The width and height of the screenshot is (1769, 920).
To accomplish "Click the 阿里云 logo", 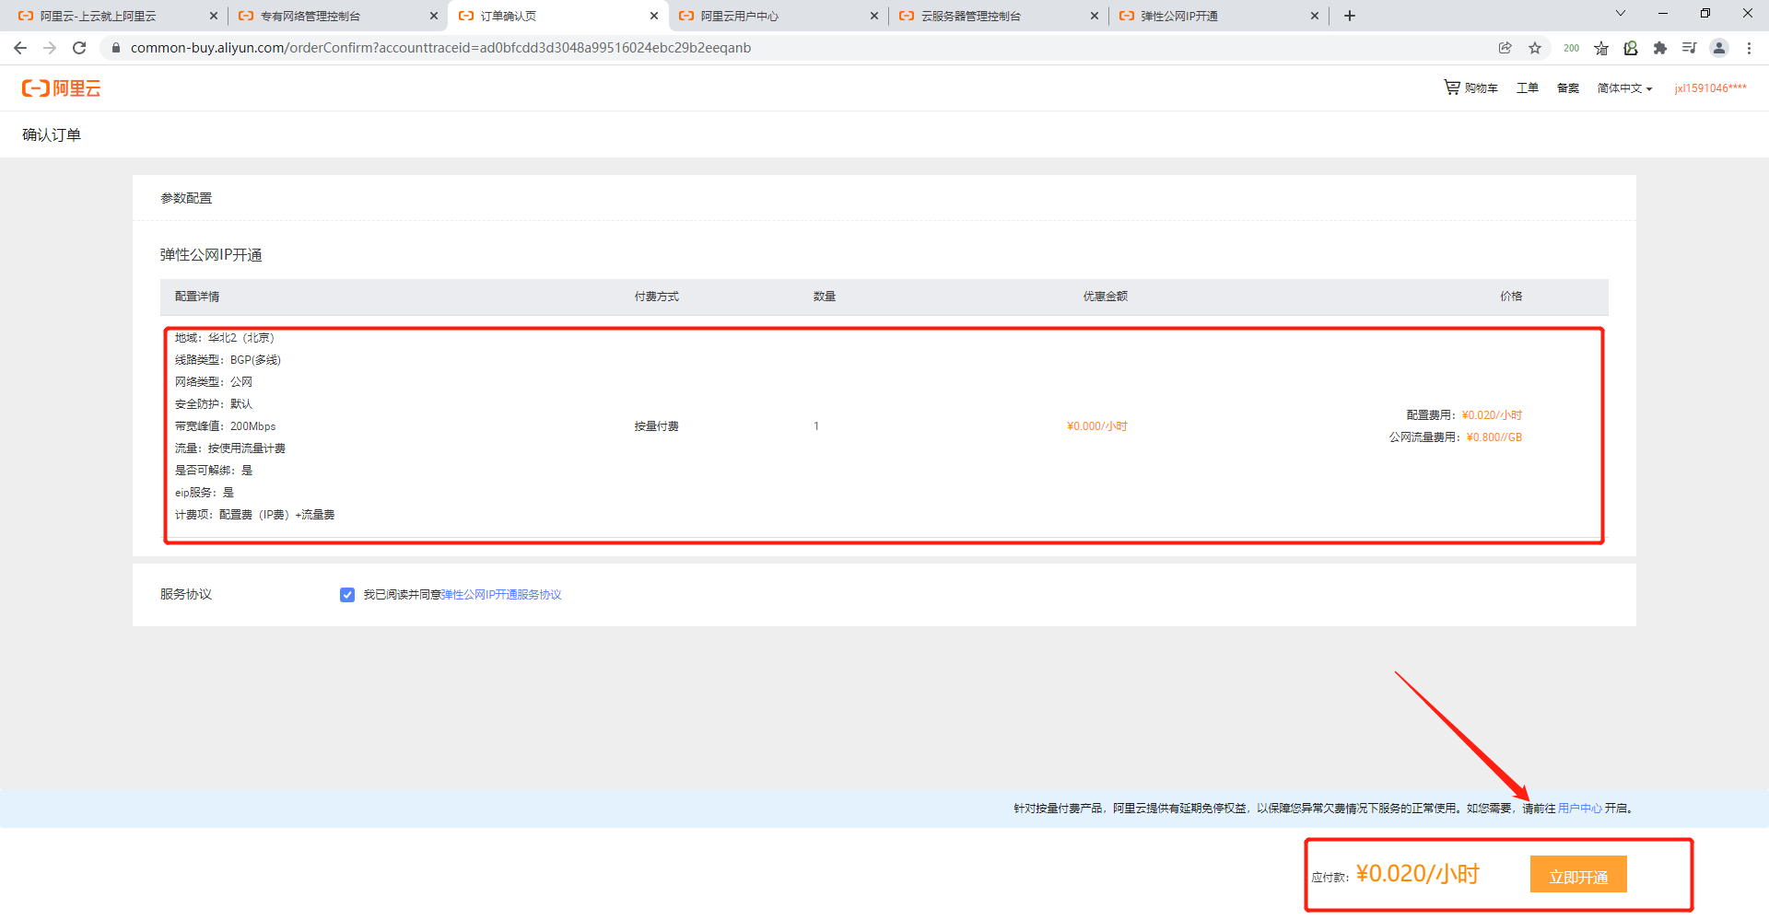I will [61, 88].
